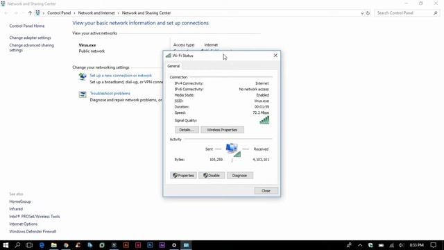Open the Windows Start menu
444x250 pixels.
[x=6, y=245]
